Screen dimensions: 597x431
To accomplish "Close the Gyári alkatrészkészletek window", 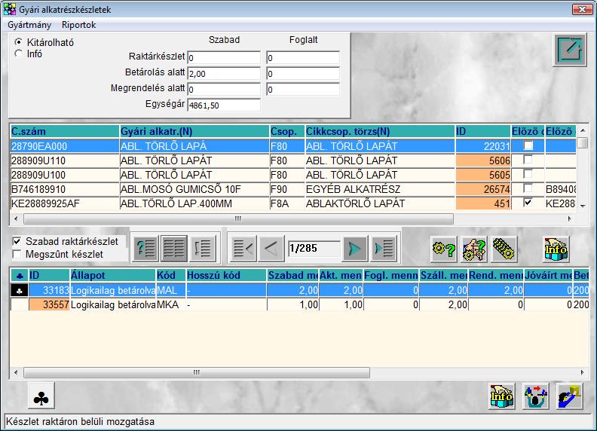I will [582, 9].
